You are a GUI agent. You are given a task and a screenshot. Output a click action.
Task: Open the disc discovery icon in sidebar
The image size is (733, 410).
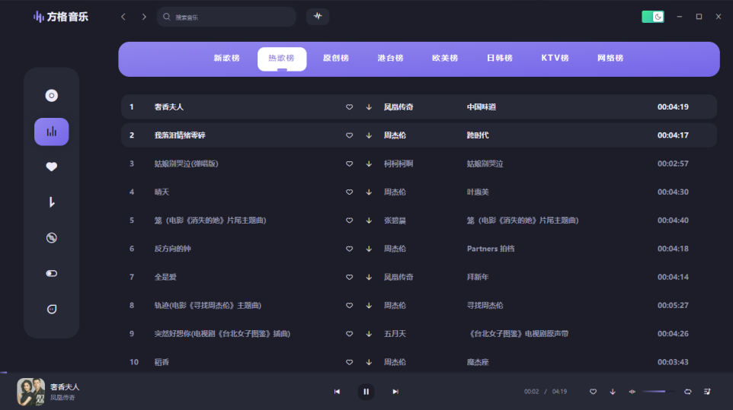[51, 96]
